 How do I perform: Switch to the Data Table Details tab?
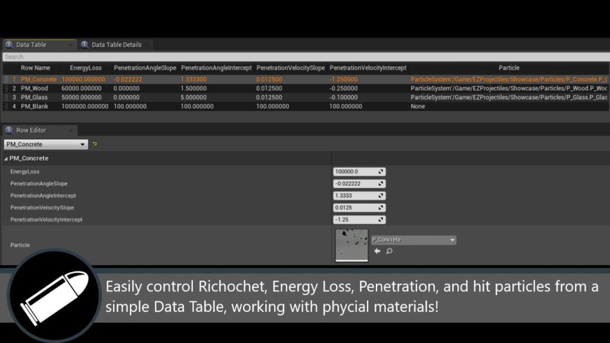click(116, 45)
